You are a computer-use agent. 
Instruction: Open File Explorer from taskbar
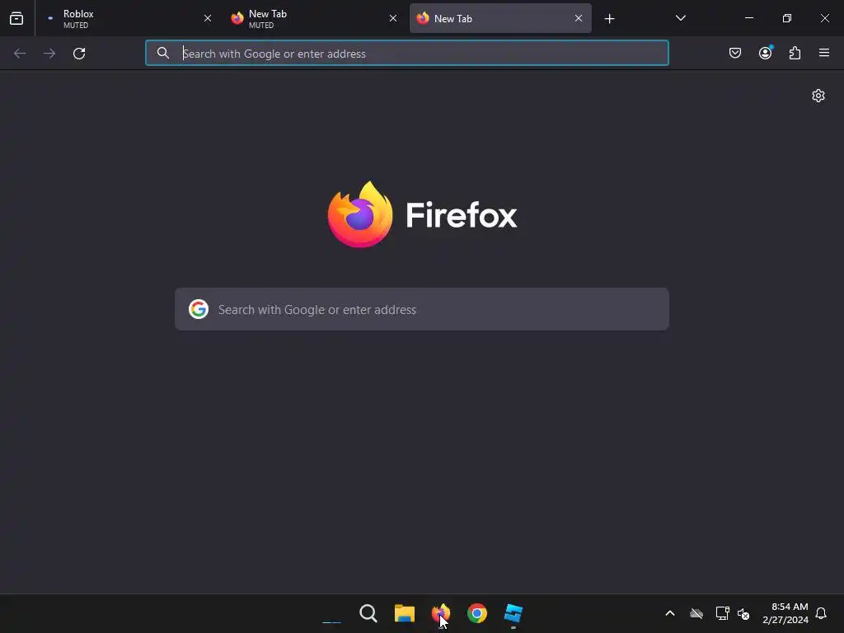pyautogui.click(x=405, y=613)
